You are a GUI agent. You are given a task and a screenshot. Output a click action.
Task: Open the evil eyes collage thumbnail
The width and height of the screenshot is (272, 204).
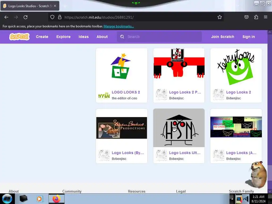(x=236, y=127)
